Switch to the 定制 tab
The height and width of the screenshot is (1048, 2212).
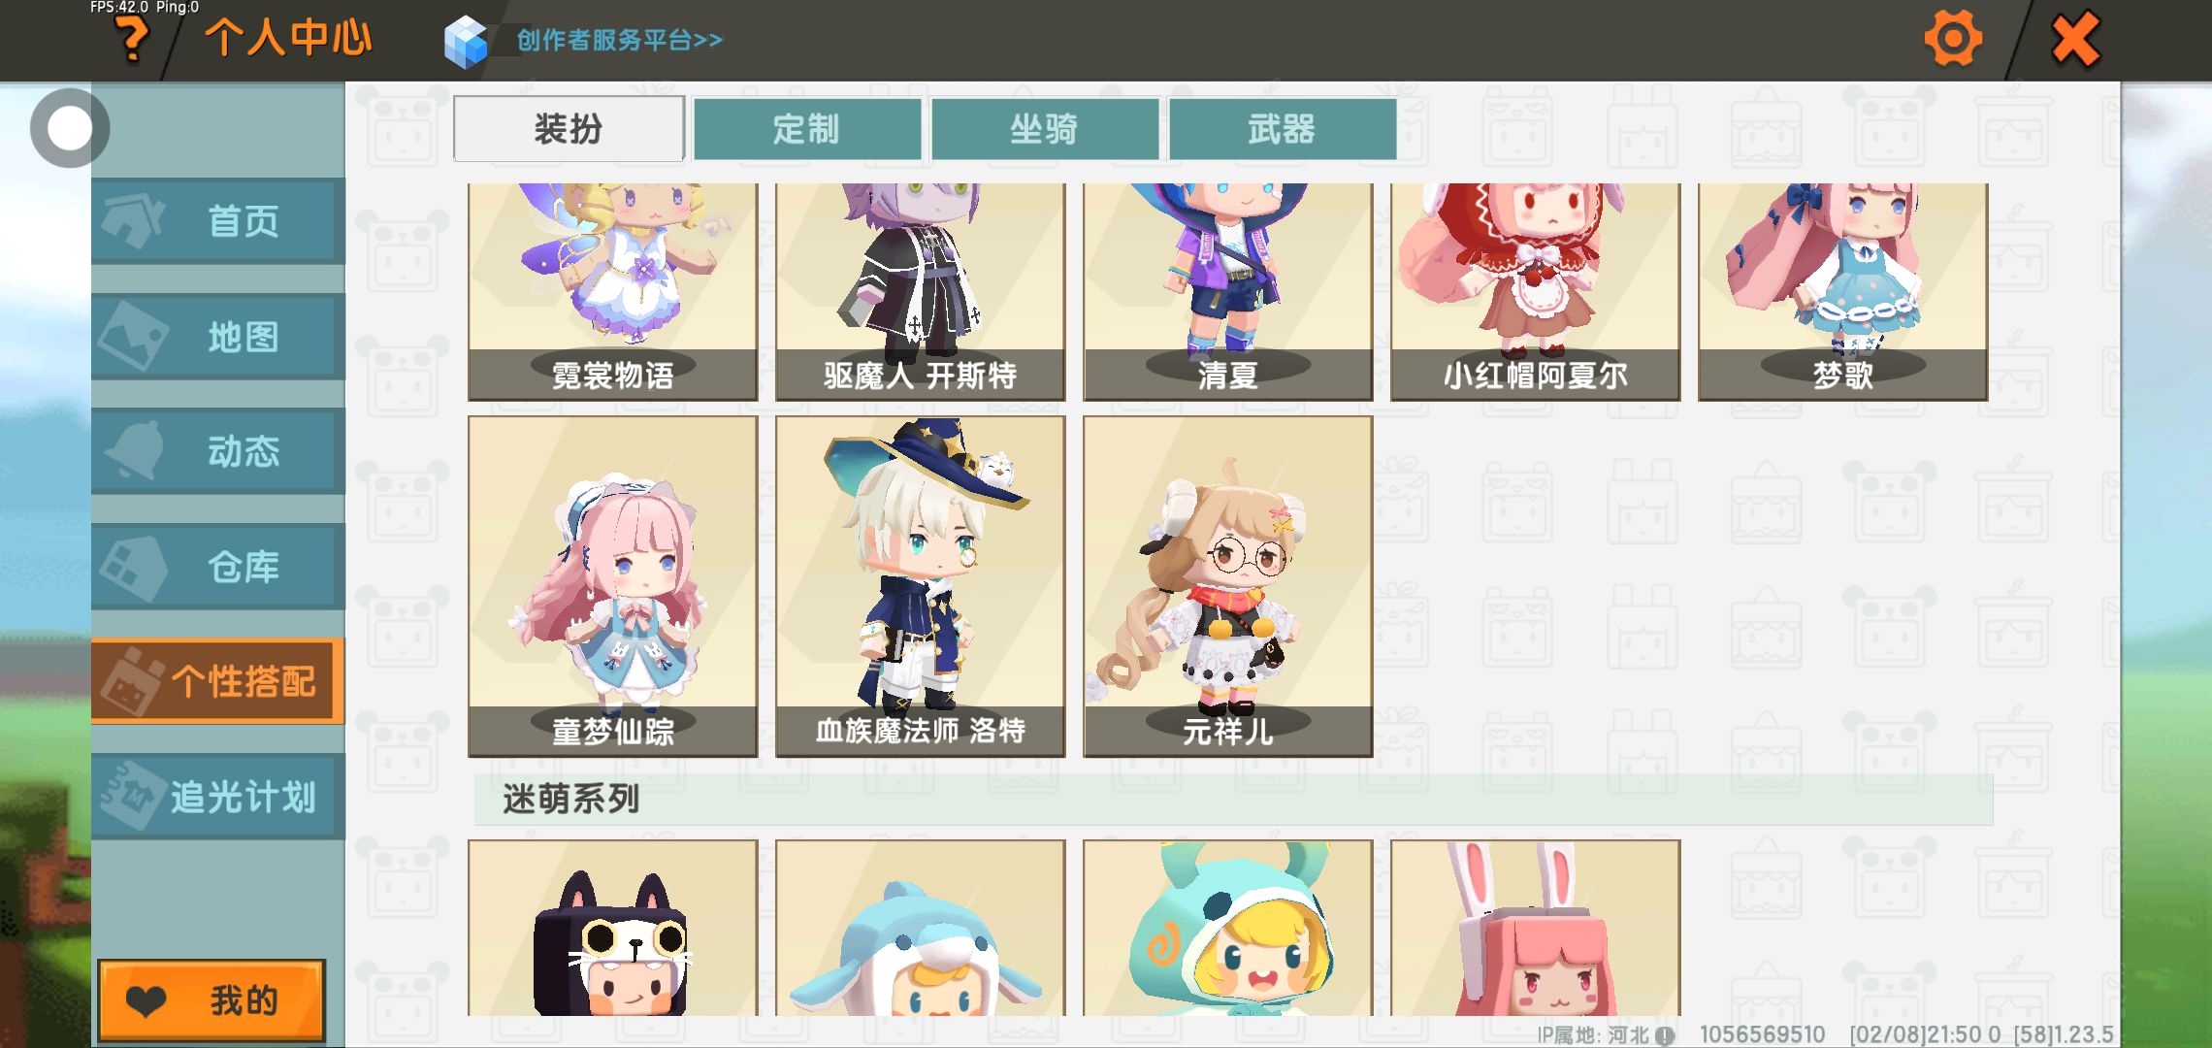[806, 128]
